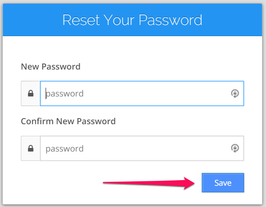Select the padlock addon on the upper field
This screenshot has width=266, height=207.
[31, 94]
